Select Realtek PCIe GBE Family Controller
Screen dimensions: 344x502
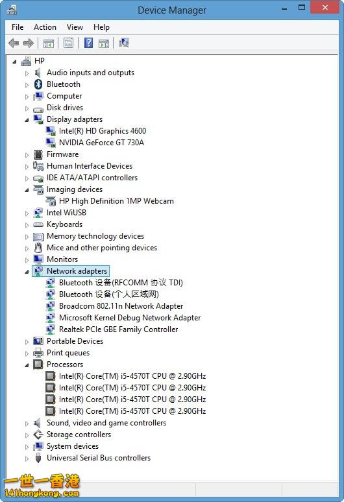[119, 329]
